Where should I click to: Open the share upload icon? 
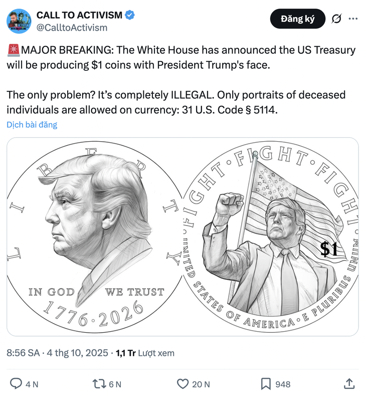pyautogui.click(x=349, y=383)
